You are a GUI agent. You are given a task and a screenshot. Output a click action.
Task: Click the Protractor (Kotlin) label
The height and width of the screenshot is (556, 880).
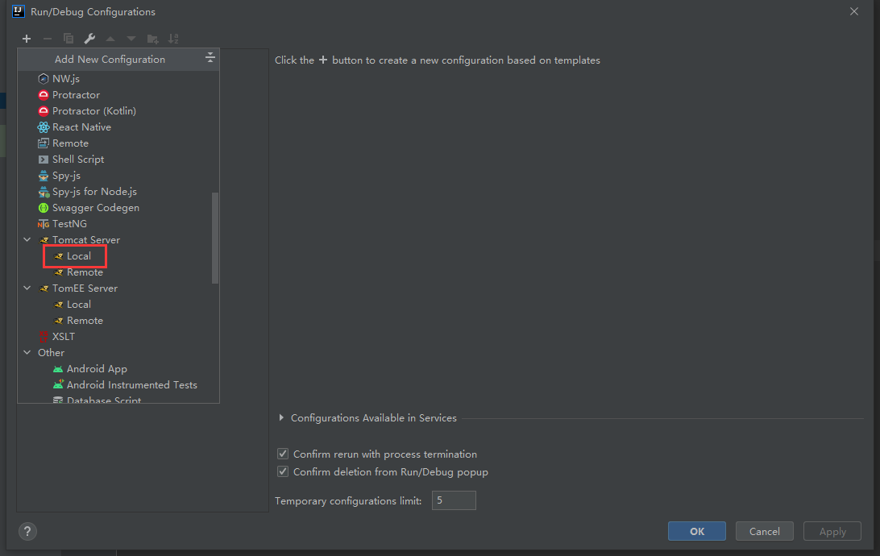coord(94,111)
